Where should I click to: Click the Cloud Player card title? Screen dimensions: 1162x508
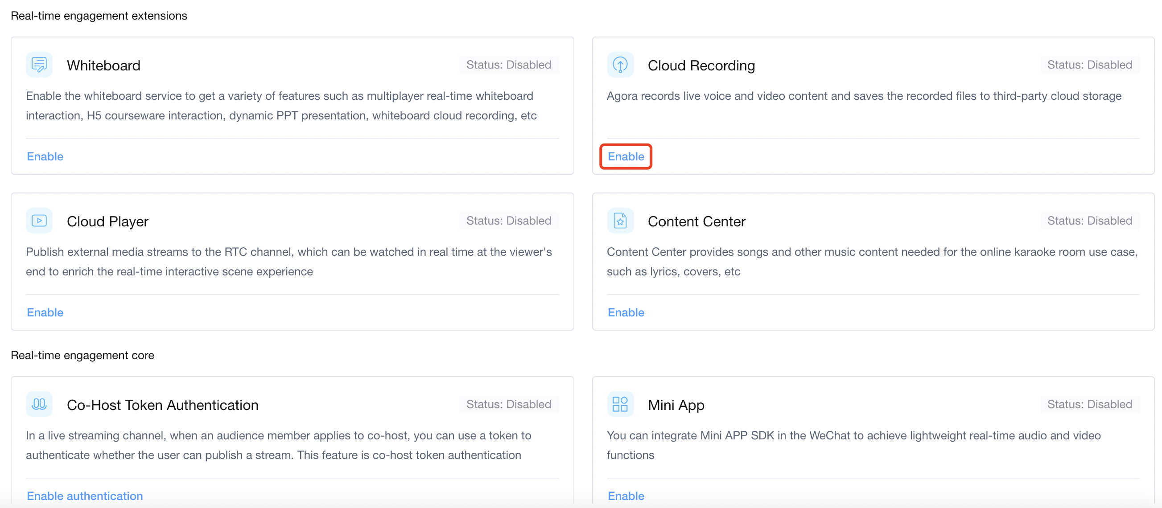[108, 222]
